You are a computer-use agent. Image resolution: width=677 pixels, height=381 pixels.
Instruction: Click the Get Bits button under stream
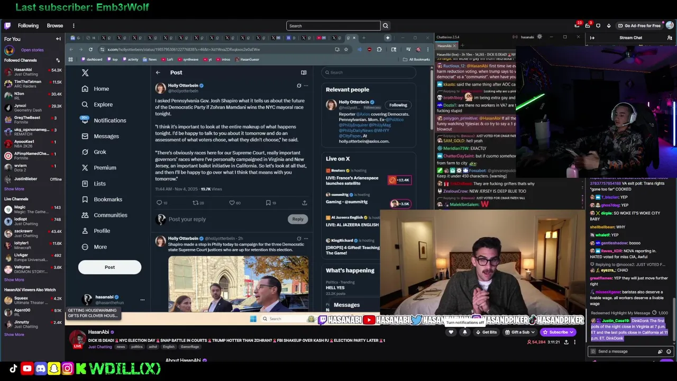(486, 332)
